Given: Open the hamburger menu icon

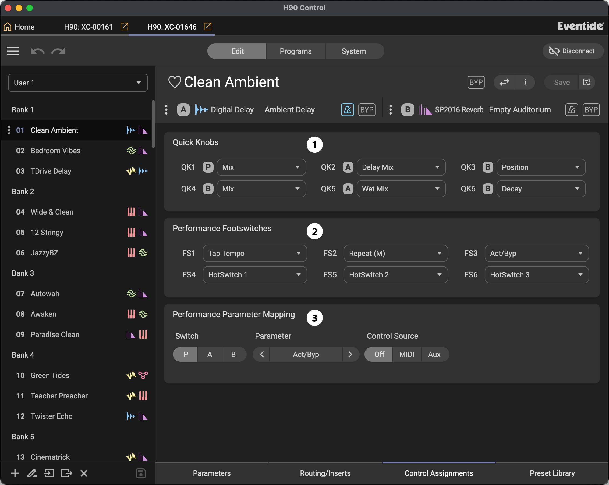Looking at the screenshot, I should tap(13, 51).
